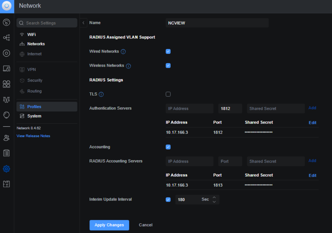Viewport: 332px width, 233px height.
Task: Click Accounting Servers Shared Secret input
Action: pyautogui.click(x=276, y=161)
